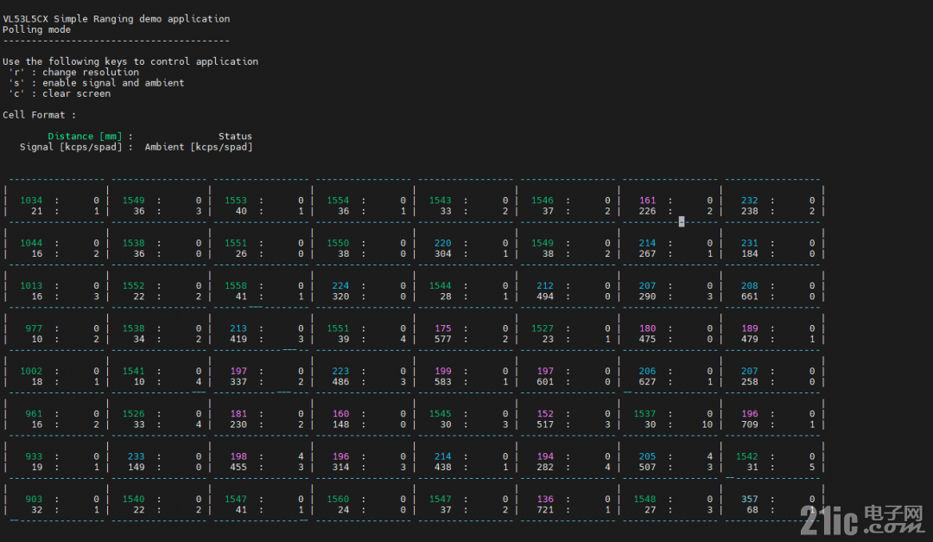This screenshot has height=542, width=933.
Task: Click the green 'Distance [mm]' legend label
Action: 85,137
